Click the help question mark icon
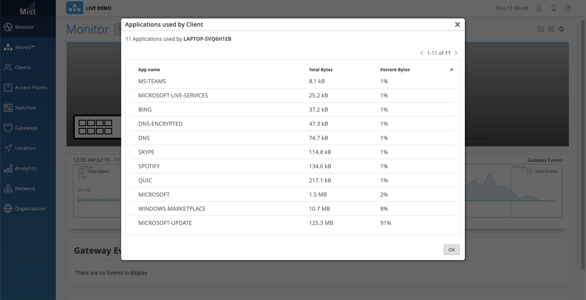 point(568,8)
